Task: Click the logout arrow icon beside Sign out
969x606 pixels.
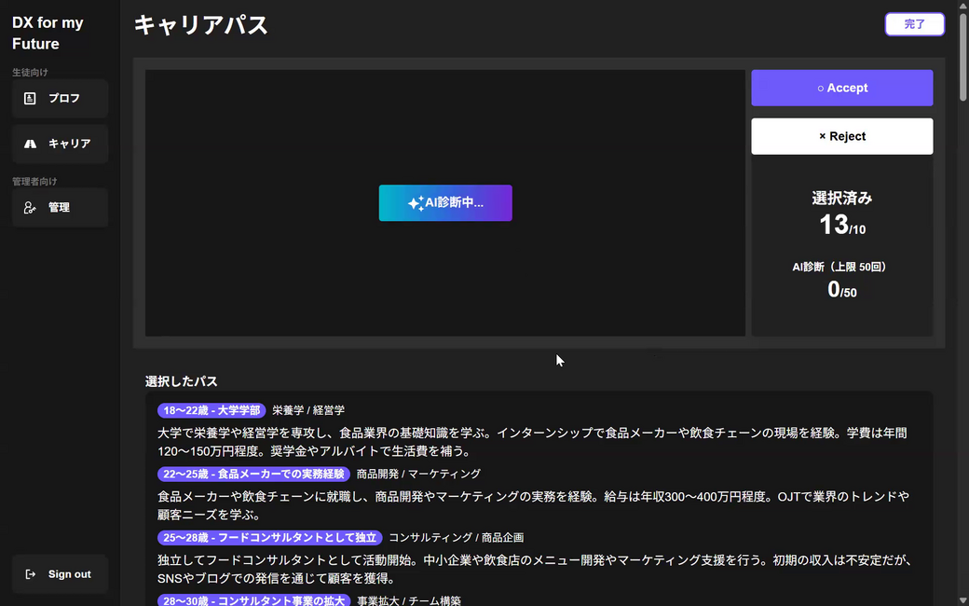Action: pyautogui.click(x=31, y=574)
